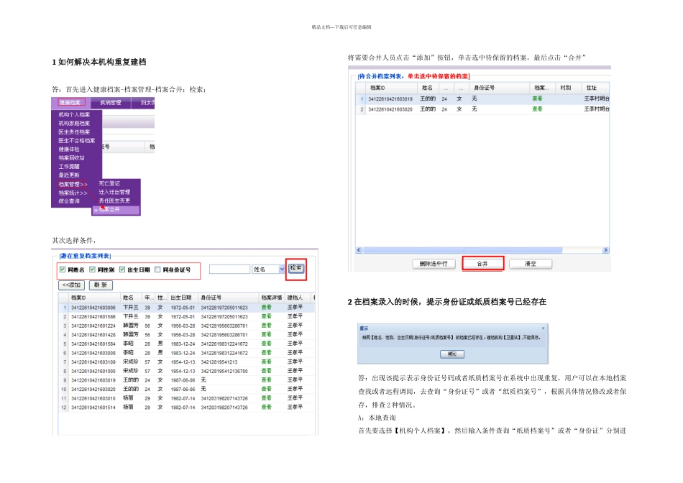The image size is (683, 483).
Task: Select duplicates row with ID 34122610421603008
Action: pos(186,353)
